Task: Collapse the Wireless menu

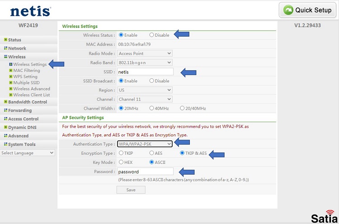Action: coord(17,57)
